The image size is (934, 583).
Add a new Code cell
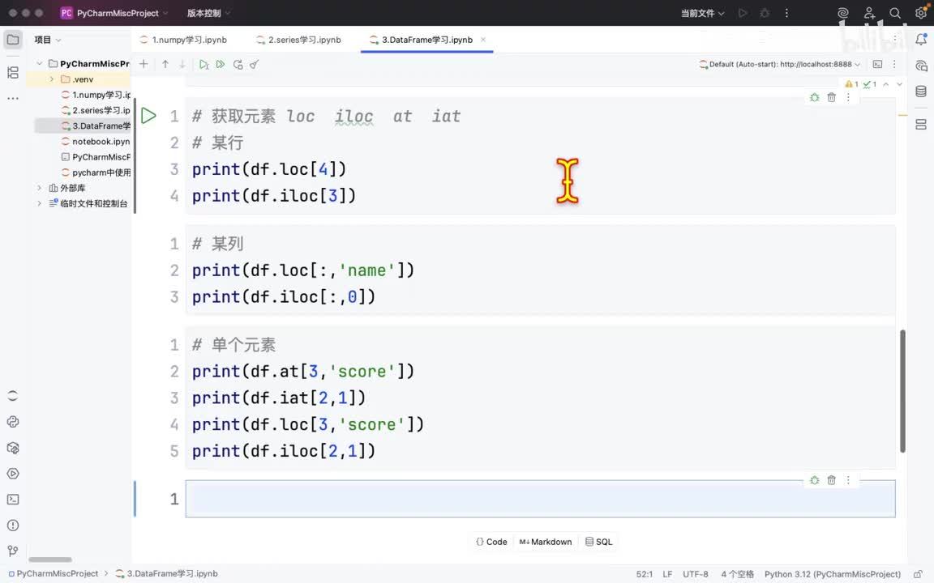(x=491, y=542)
